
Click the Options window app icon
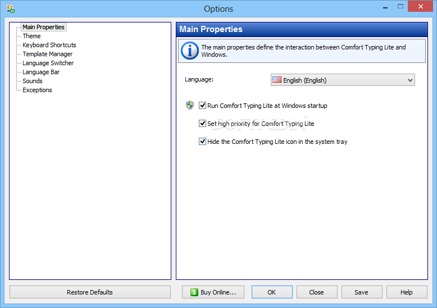coord(10,8)
